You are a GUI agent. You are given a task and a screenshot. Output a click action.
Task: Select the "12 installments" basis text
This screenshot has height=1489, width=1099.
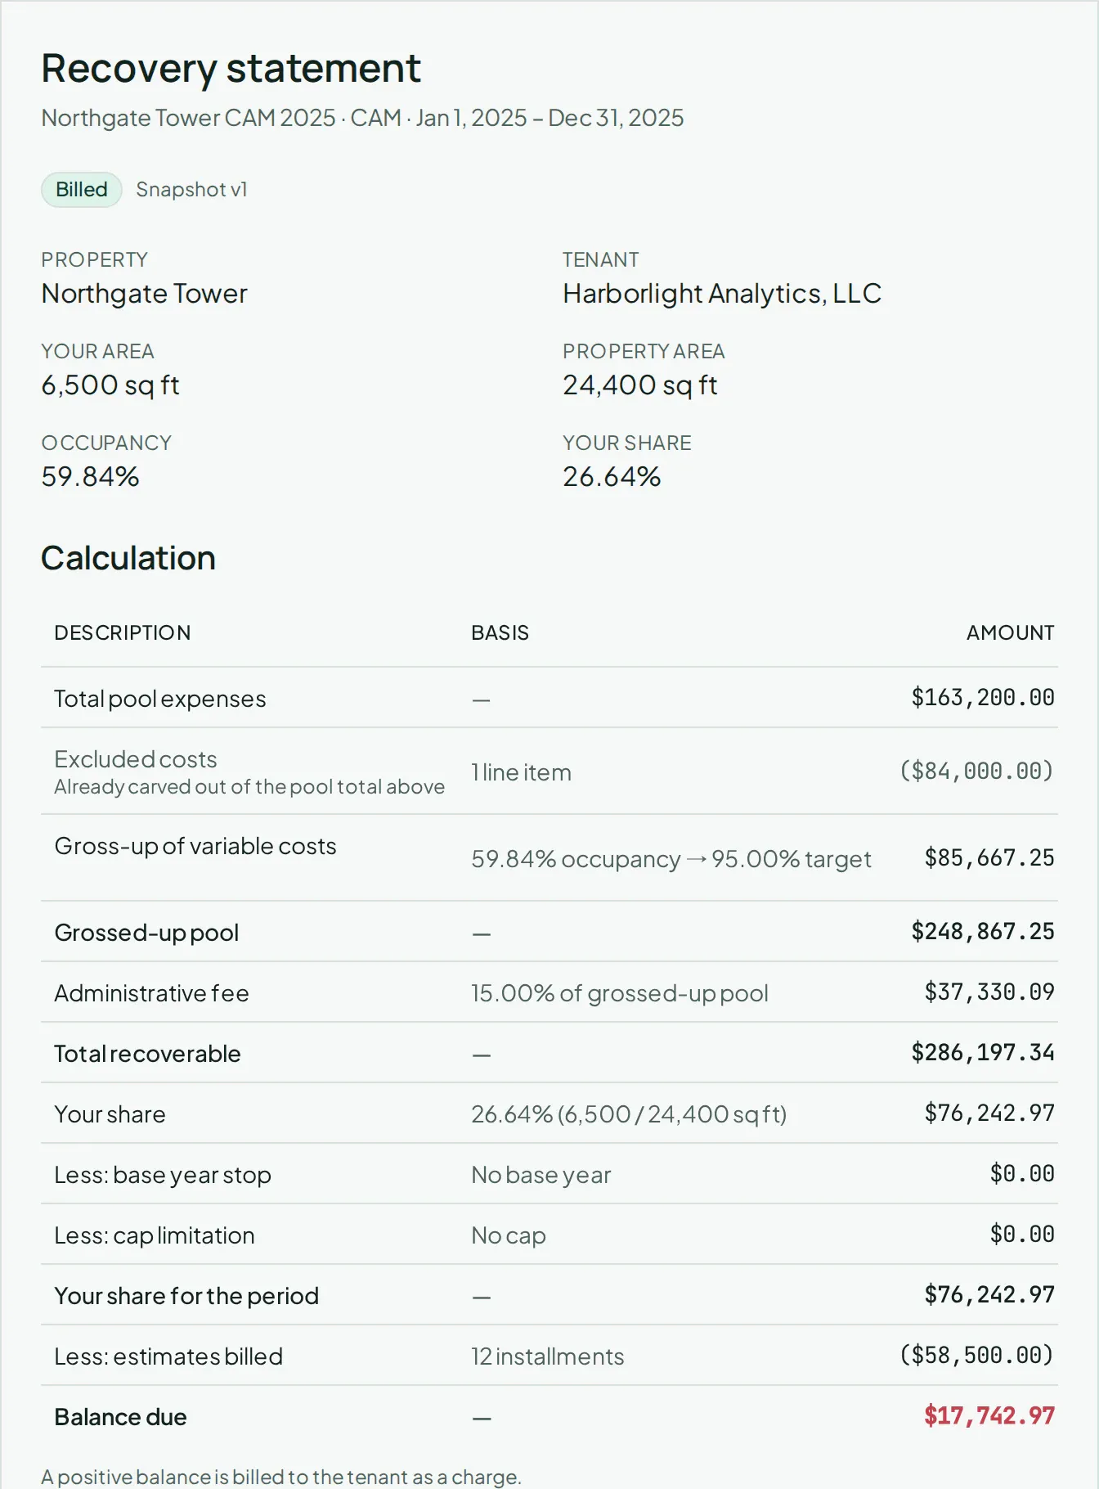548,1356
